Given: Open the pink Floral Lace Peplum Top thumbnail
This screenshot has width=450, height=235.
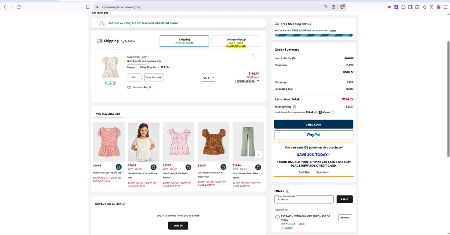Looking at the screenshot, I should 109,142.
